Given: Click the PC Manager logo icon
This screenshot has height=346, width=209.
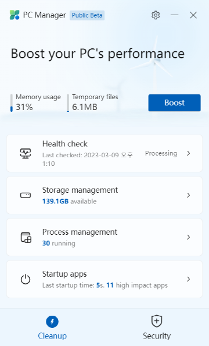Looking at the screenshot, I should tap(15, 15).
